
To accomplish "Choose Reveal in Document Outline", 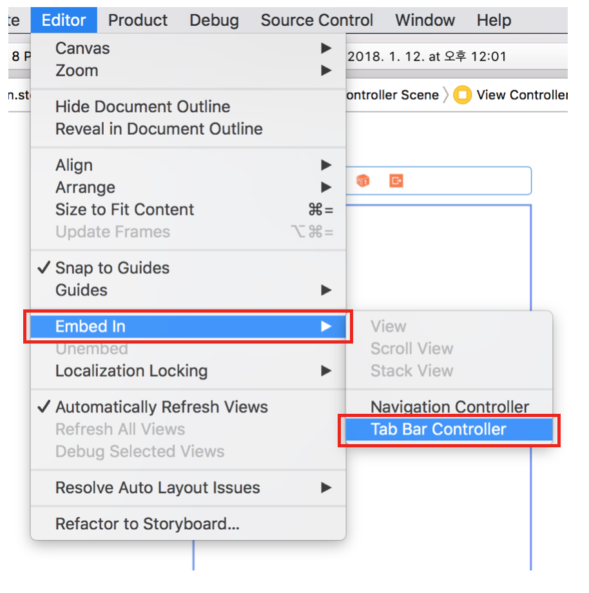I will [188, 129].
